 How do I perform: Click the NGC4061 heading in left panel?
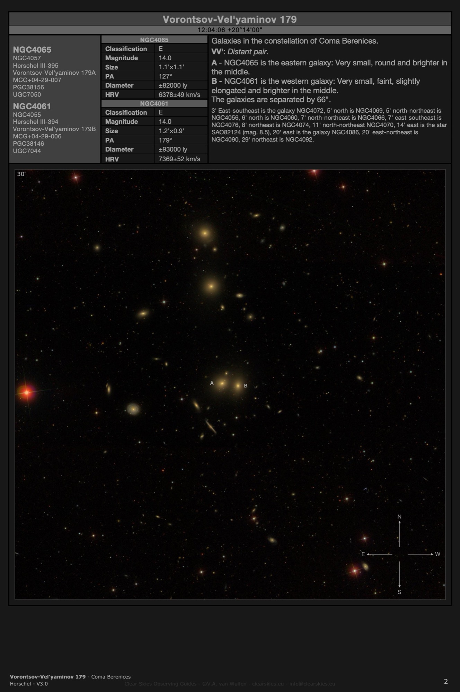32,107
